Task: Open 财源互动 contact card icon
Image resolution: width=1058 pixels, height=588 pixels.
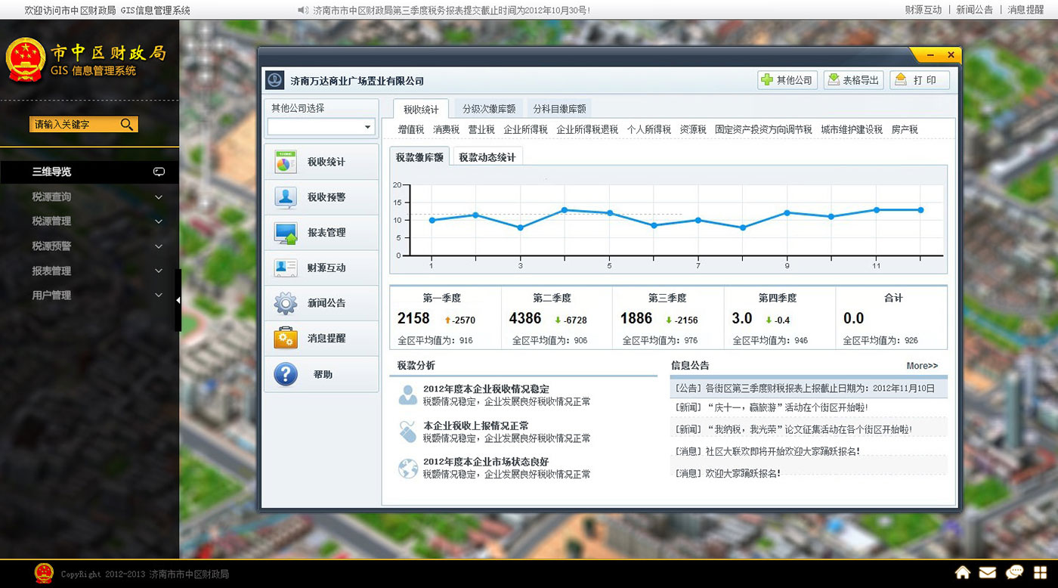Action: click(x=285, y=268)
